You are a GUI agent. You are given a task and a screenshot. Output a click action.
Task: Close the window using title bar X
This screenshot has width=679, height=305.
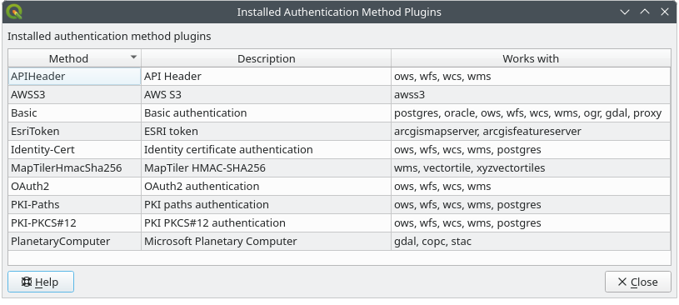click(665, 12)
